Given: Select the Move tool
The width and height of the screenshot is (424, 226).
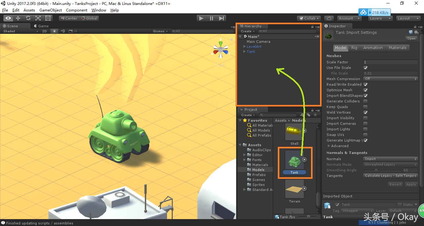Looking at the screenshot, I should point(18,18).
